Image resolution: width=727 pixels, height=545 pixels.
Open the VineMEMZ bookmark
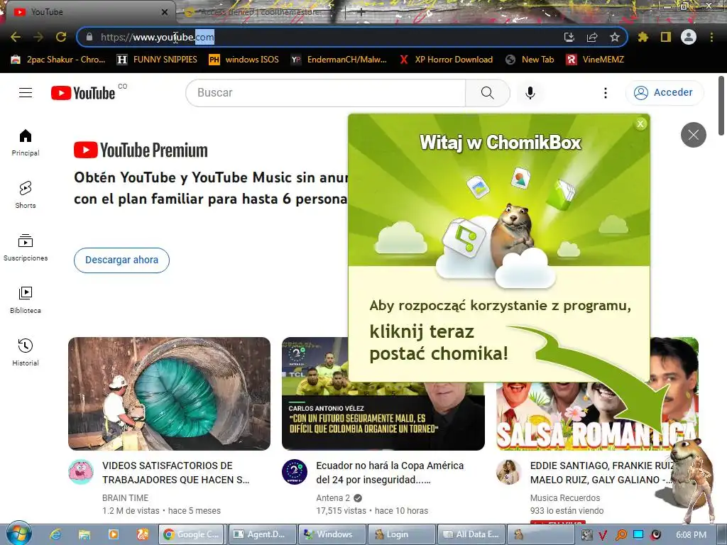click(x=596, y=60)
